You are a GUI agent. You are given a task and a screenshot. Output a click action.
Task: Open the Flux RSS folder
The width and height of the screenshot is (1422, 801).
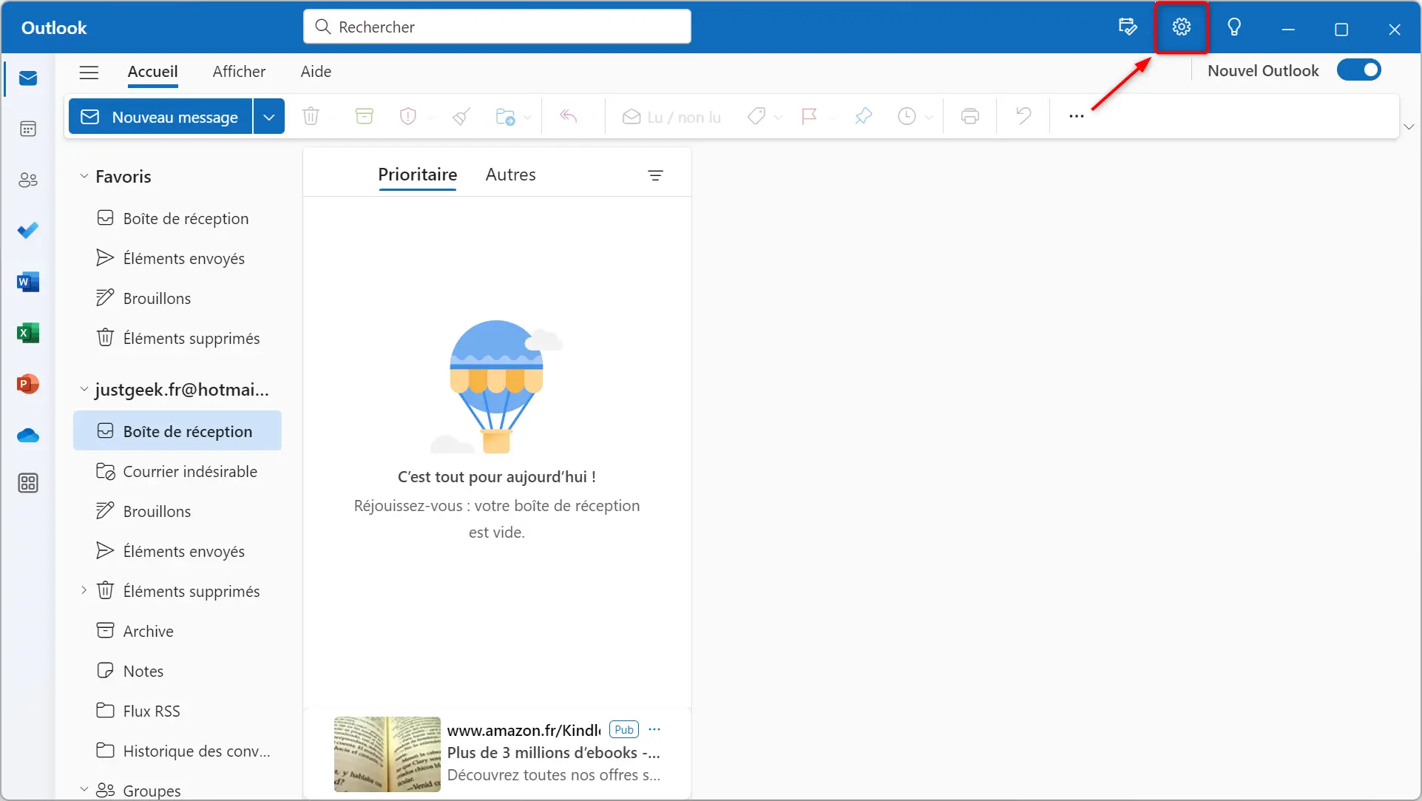pos(178,711)
